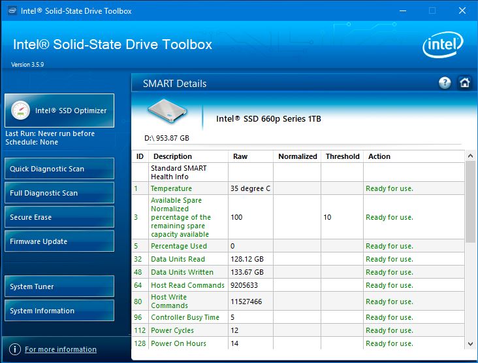Click the 133.67 GB value
This screenshot has width=478, height=363.
[247, 272]
